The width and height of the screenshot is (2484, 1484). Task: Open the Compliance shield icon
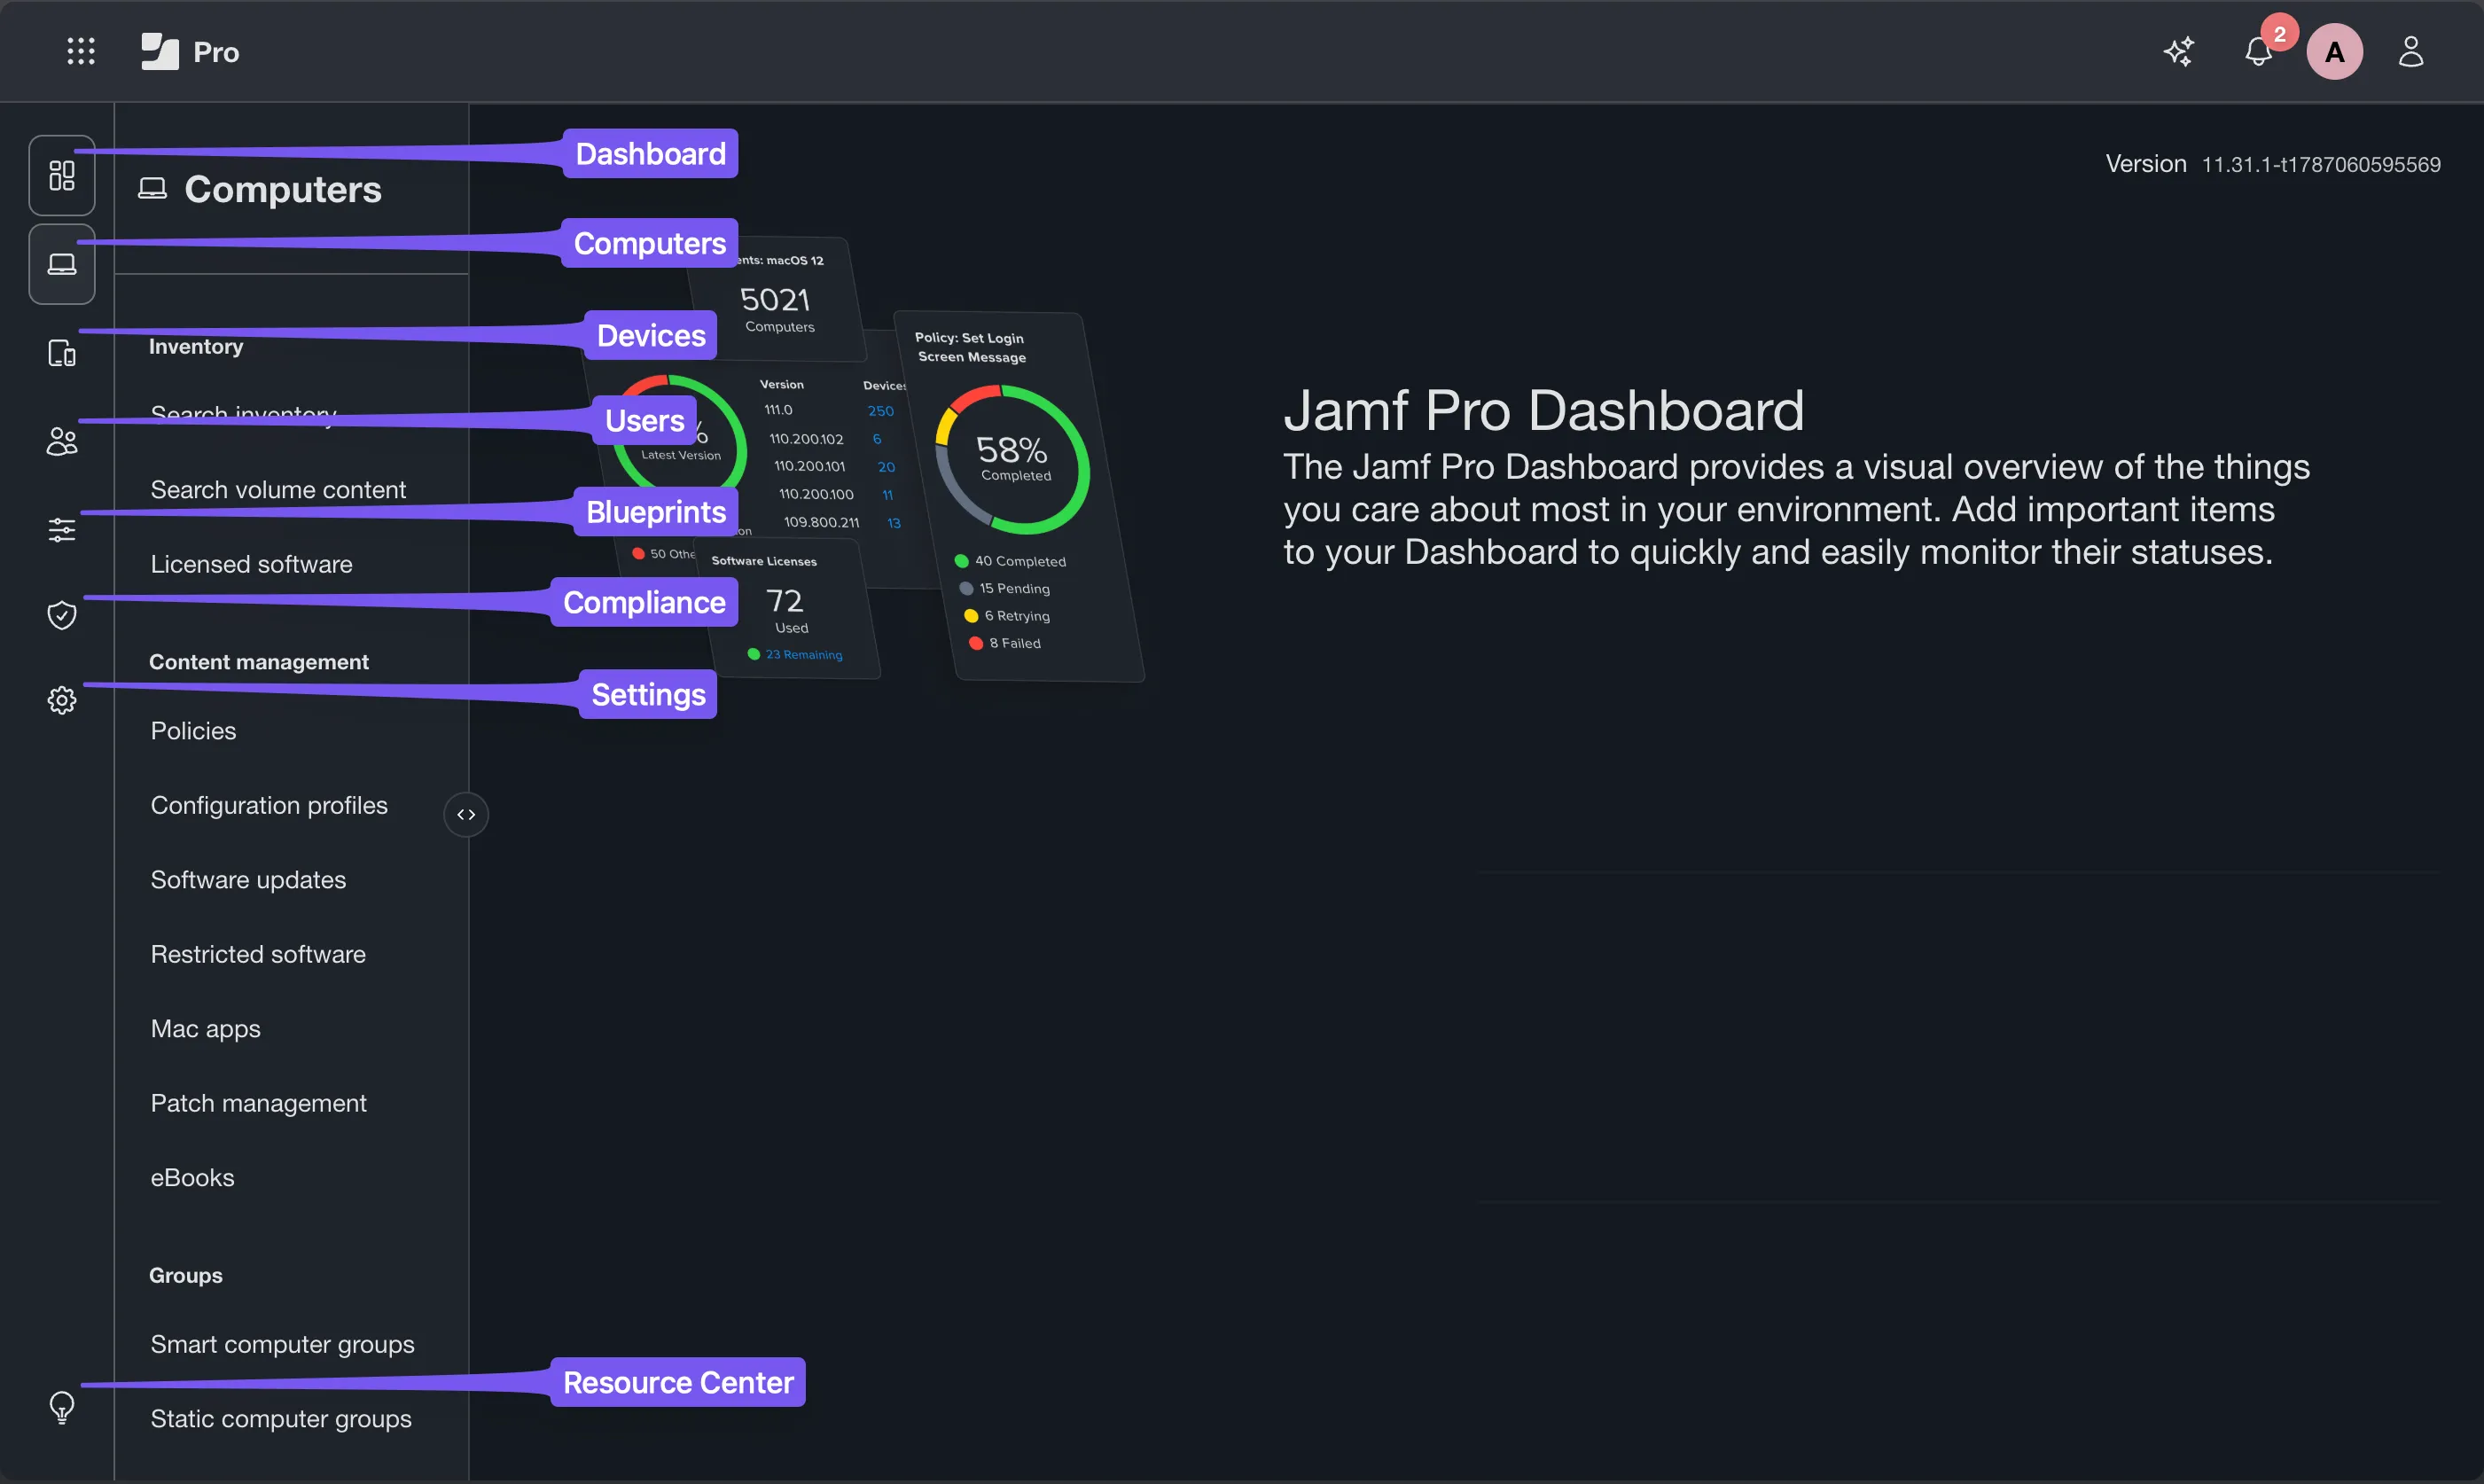(62, 615)
